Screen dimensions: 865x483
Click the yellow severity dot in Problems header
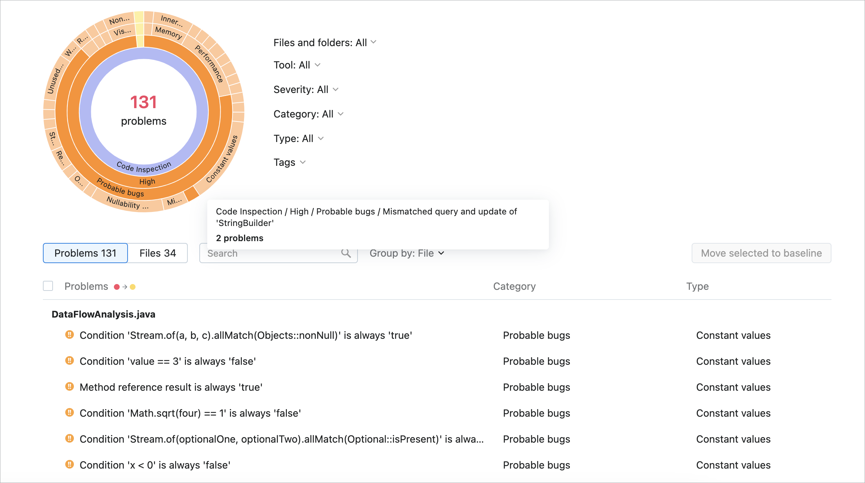133,287
